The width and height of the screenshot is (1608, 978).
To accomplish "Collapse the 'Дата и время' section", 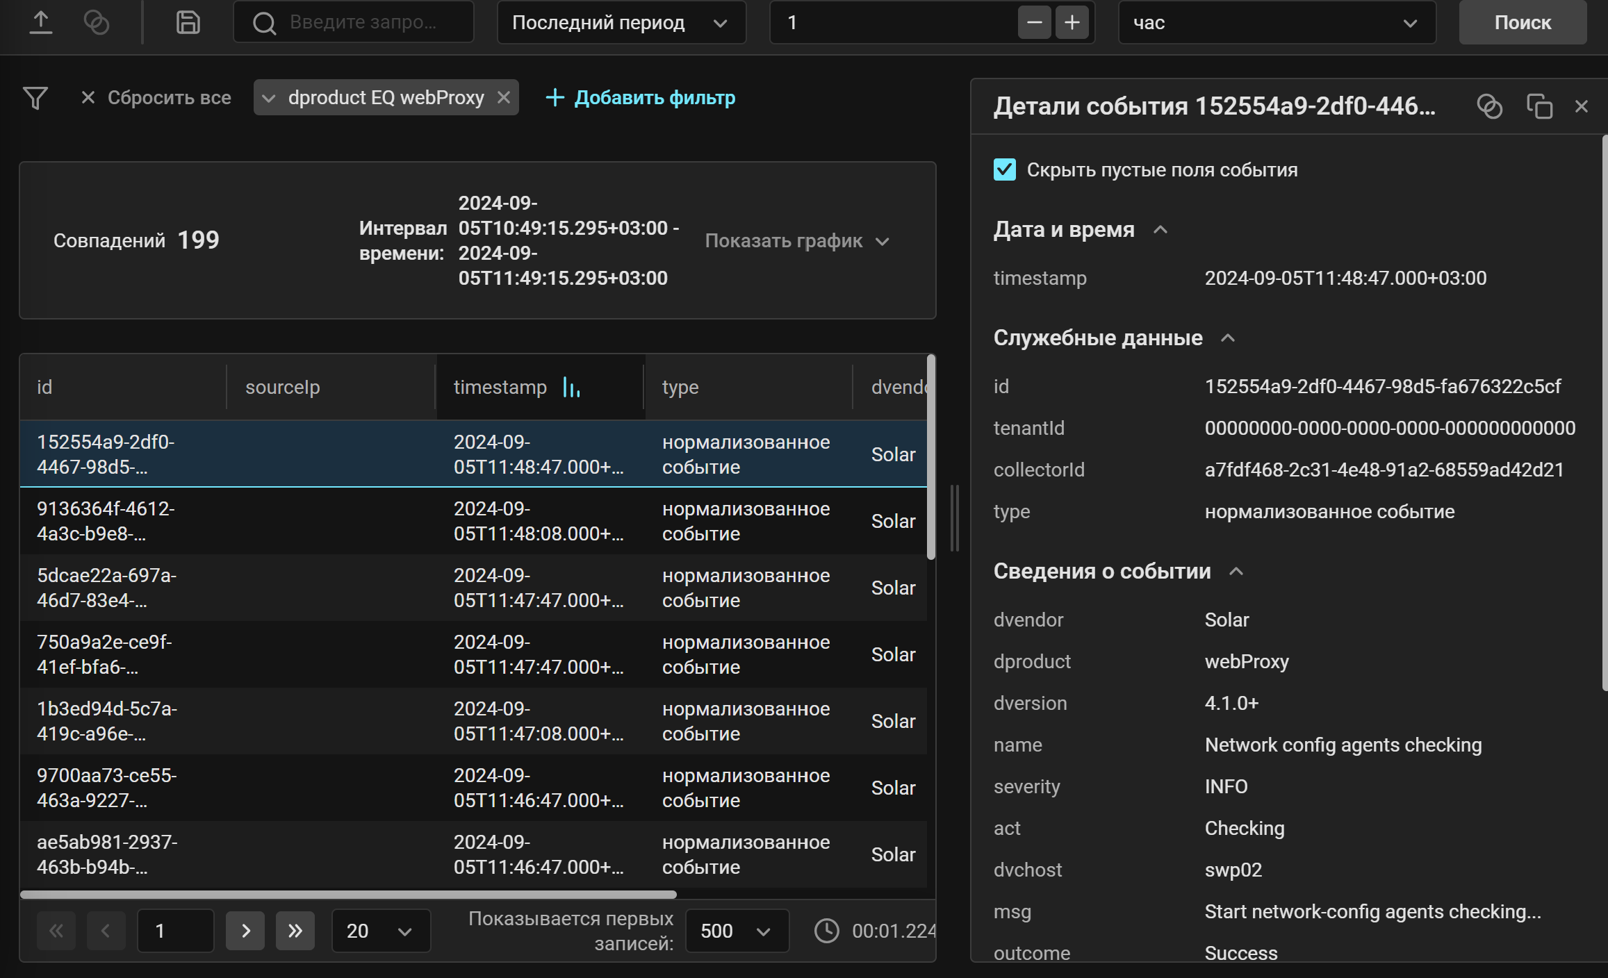I will click(1159, 229).
